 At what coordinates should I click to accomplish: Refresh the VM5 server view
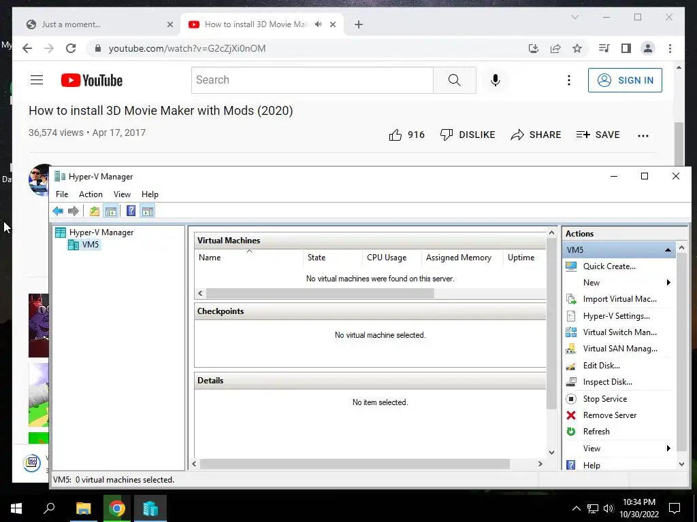tap(596, 432)
